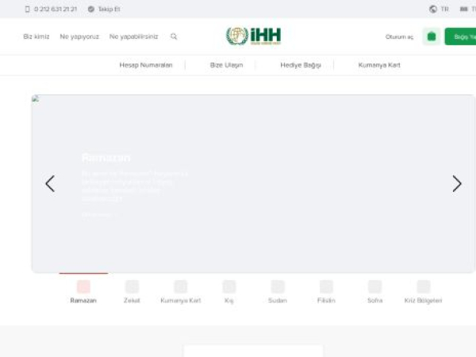Image resolution: width=476 pixels, height=357 pixels.
Task: Click the Filistin tab label
Action: pyautogui.click(x=326, y=300)
